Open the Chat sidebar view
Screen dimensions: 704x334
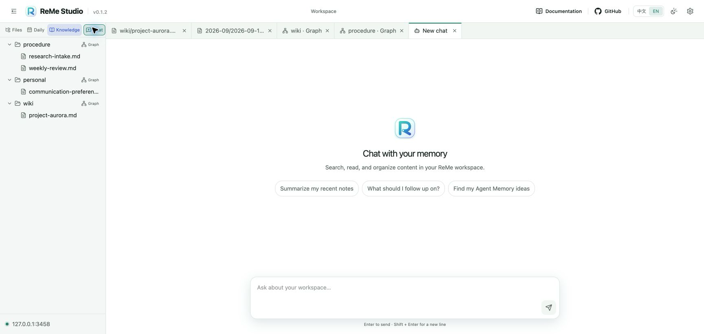point(95,30)
